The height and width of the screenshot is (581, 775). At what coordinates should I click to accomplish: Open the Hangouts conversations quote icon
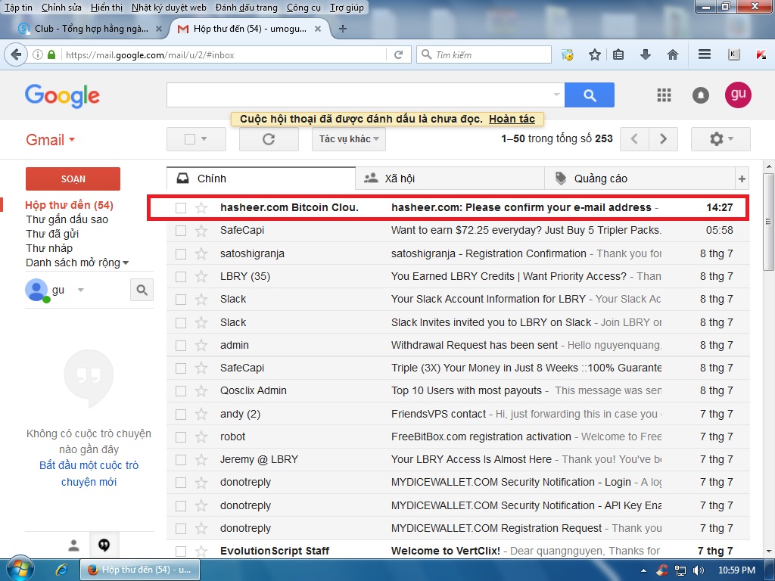pyautogui.click(x=104, y=545)
